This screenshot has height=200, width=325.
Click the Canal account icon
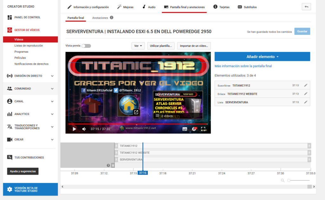[10, 101]
